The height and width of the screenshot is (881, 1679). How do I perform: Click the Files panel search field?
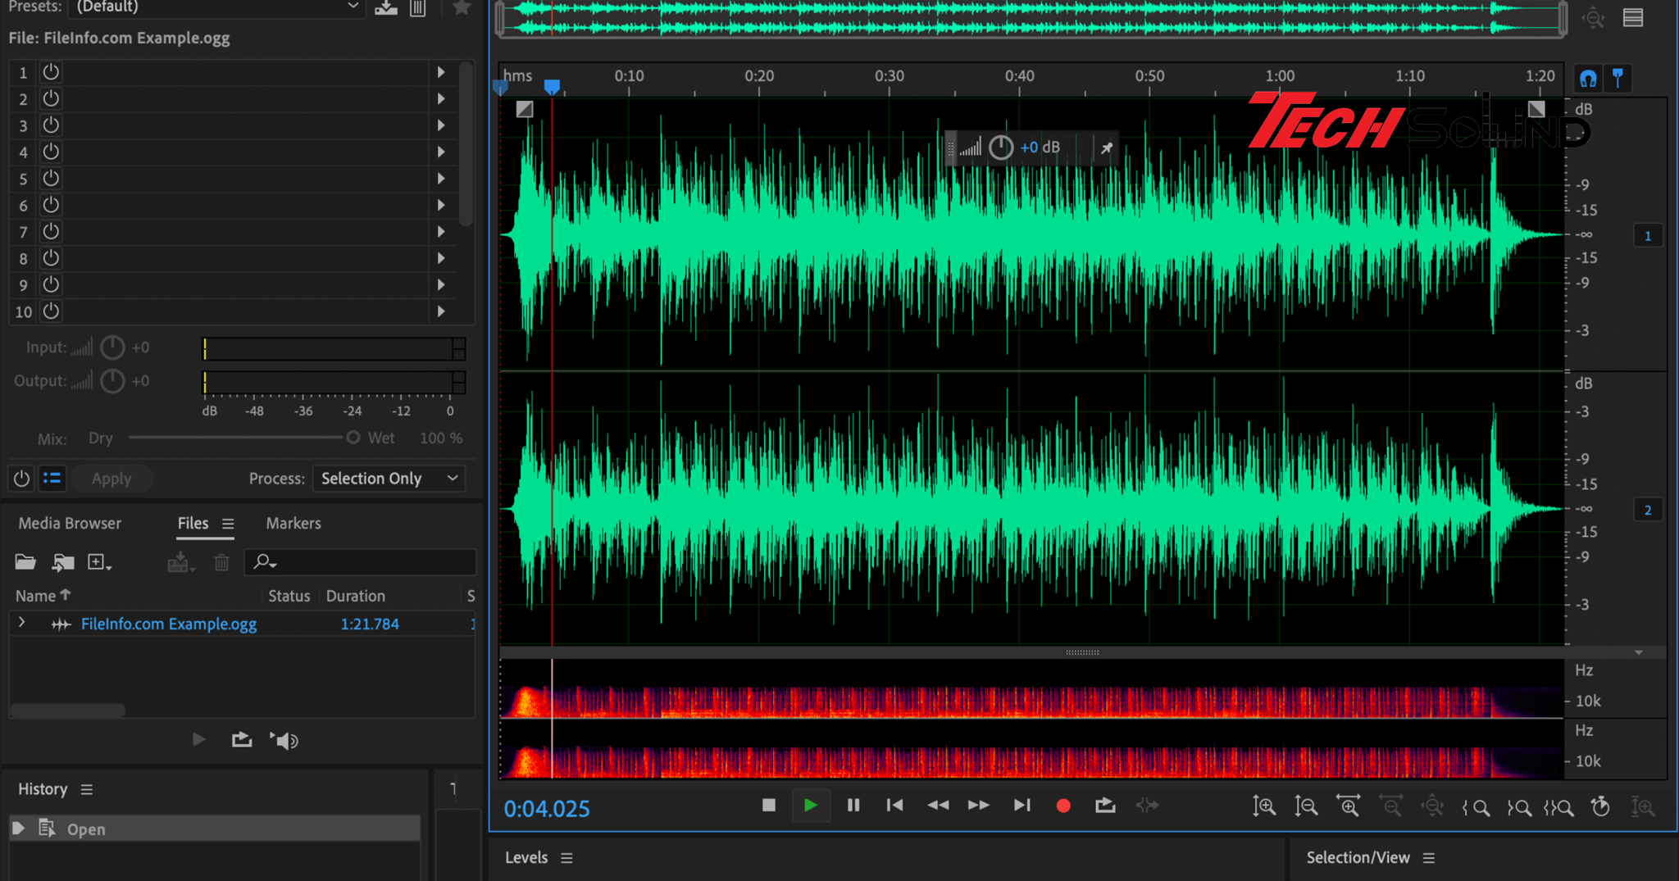(361, 562)
